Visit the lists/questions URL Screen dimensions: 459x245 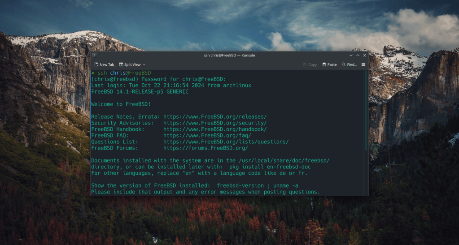(x=226, y=142)
